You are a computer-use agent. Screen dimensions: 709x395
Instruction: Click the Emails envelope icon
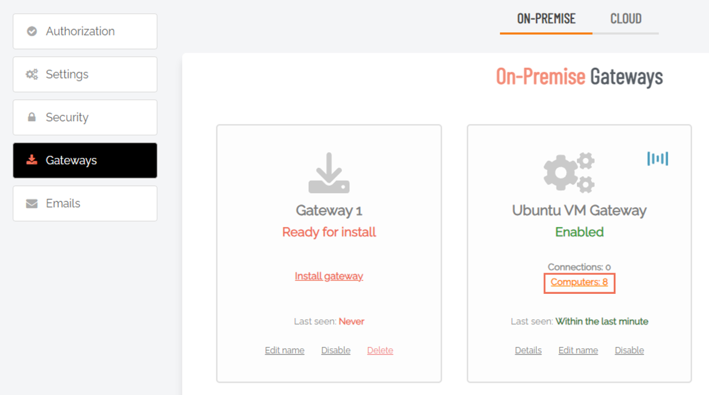tap(32, 203)
